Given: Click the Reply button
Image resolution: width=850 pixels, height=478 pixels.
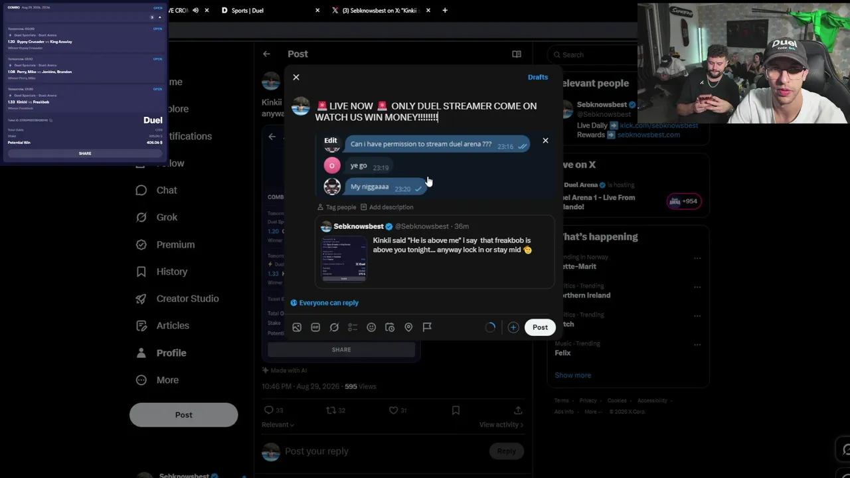Looking at the screenshot, I should pos(506,451).
